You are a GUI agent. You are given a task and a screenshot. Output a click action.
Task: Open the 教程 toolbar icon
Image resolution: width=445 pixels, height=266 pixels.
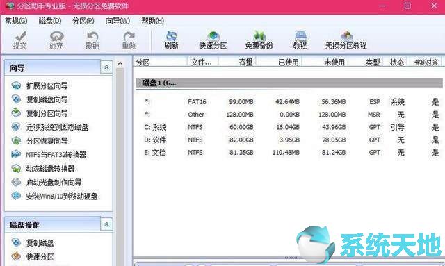300,40
